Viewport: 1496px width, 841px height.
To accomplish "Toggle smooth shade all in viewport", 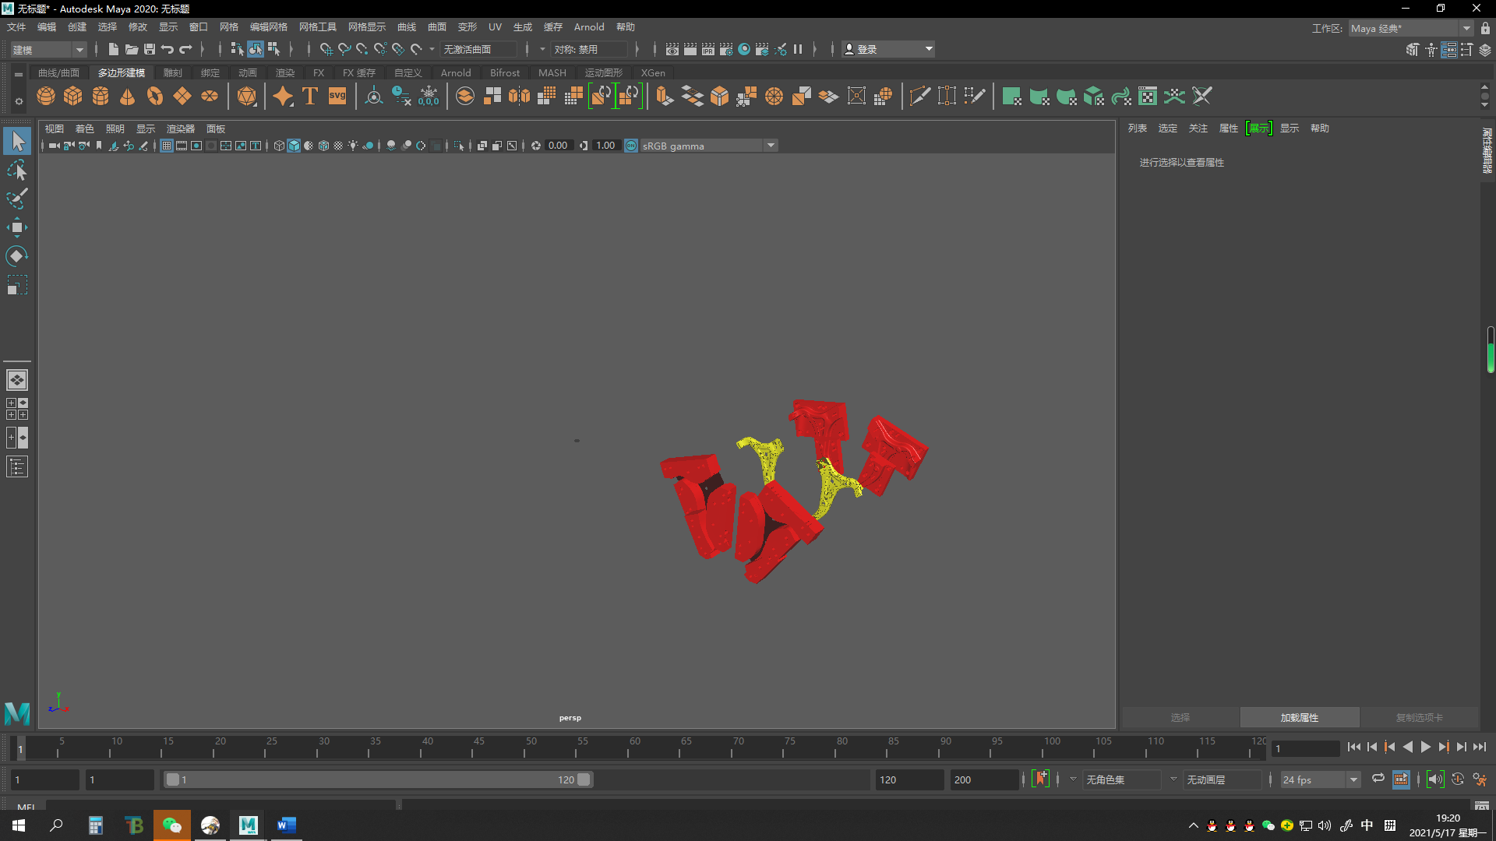I will [294, 146].
